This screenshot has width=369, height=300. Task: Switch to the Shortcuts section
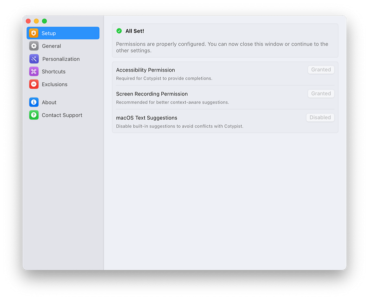tap(63, 71)
